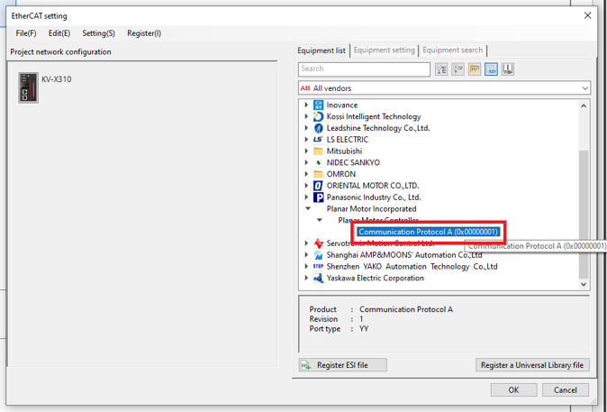
Task: Expand the Leadshine Technology node
Action: [306, 128]
